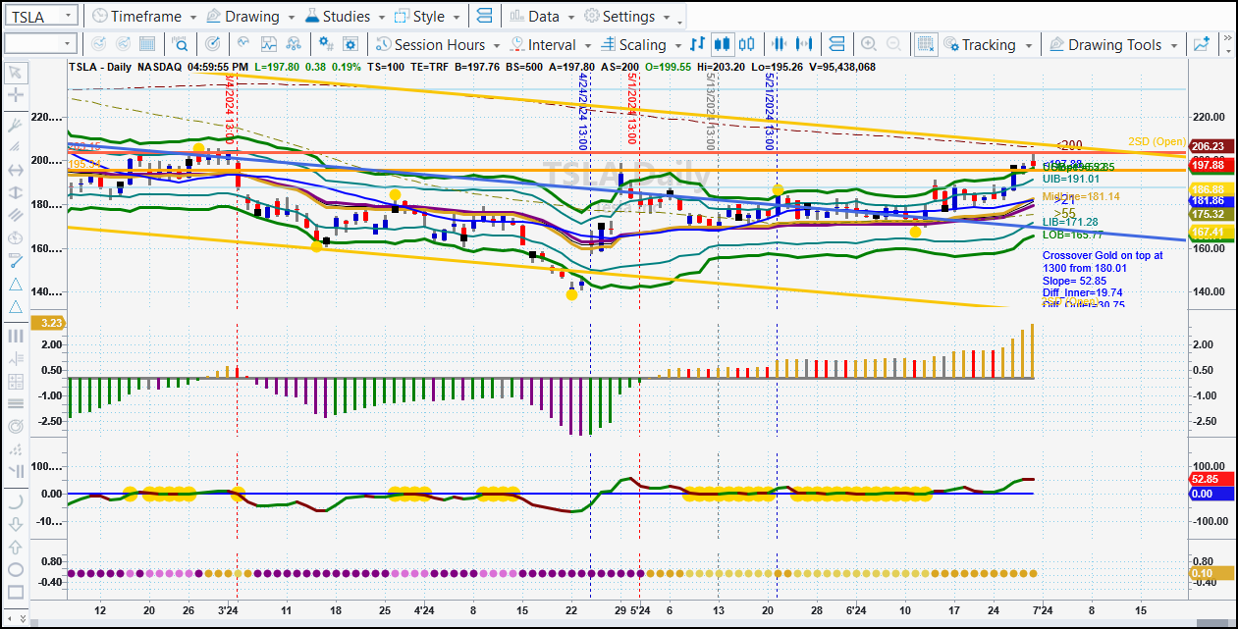The image size is (1238, 629).
Task: Click the zoom out magnifier icon
Action: tap(893, 44)
